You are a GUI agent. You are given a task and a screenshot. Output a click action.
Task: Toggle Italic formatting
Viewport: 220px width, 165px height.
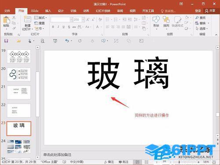58,27
